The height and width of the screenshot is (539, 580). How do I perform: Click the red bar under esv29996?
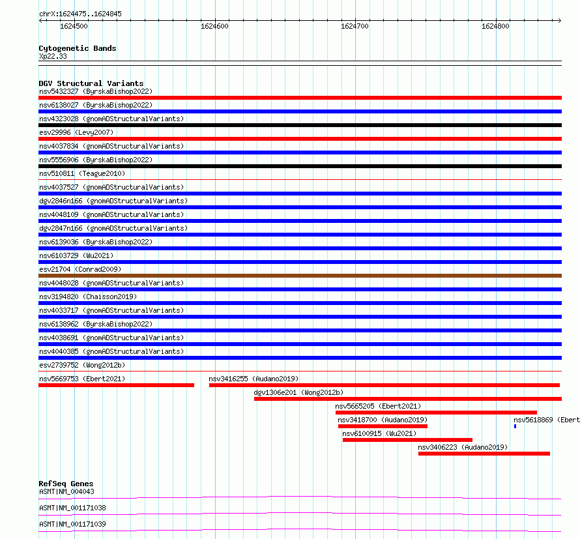point(300,139)
